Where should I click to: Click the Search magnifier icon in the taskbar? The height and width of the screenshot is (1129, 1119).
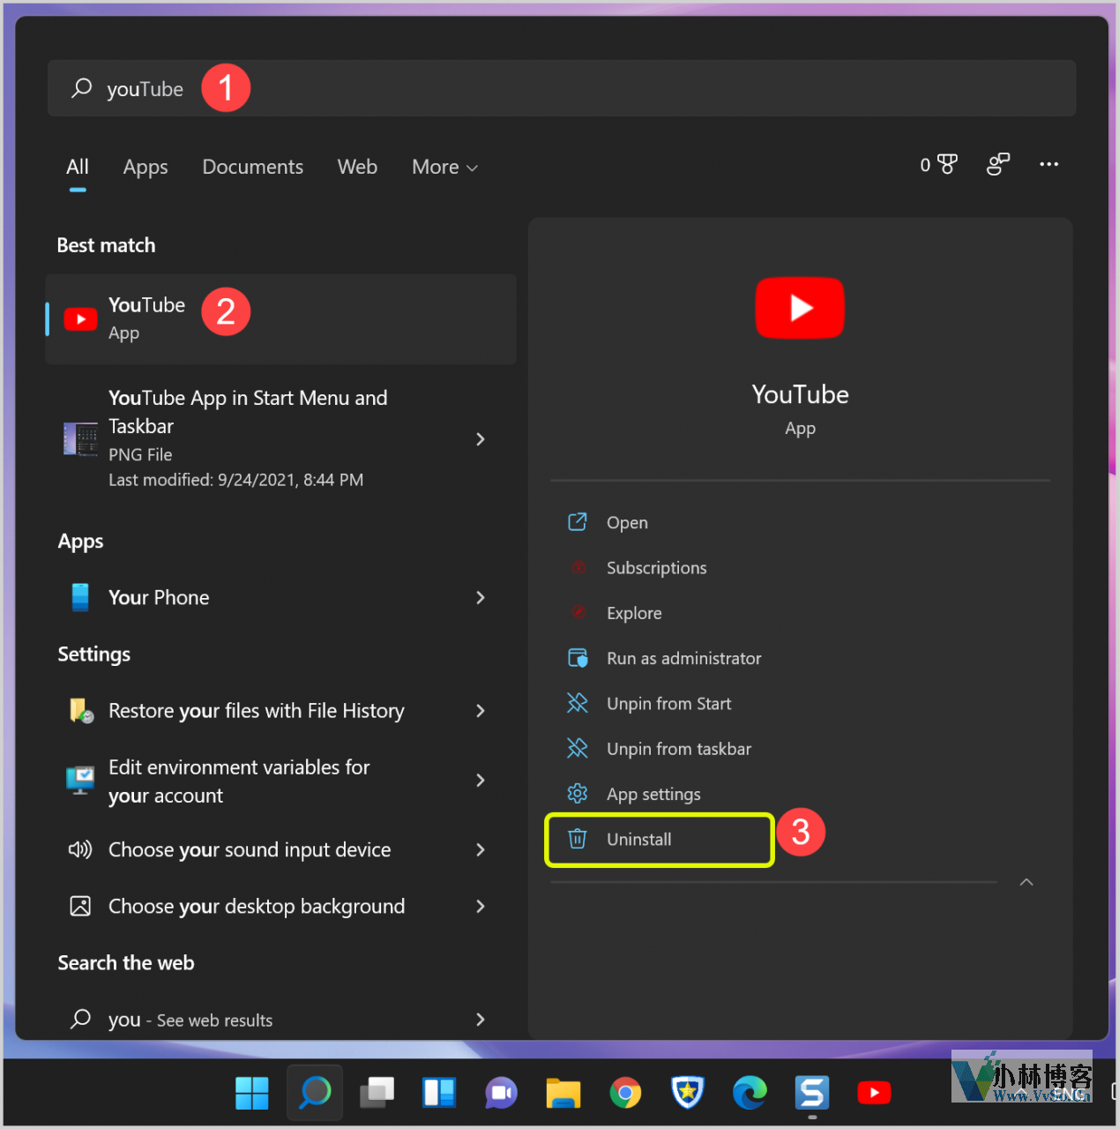click(315, 1093)
